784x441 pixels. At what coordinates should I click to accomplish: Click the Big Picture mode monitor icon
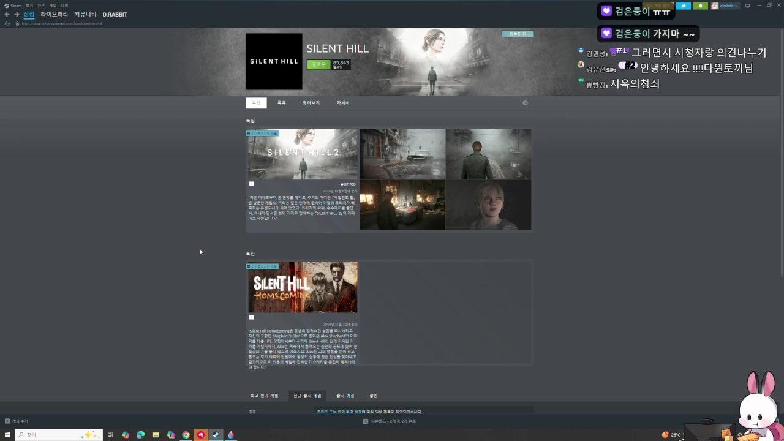tap(747, 6)
